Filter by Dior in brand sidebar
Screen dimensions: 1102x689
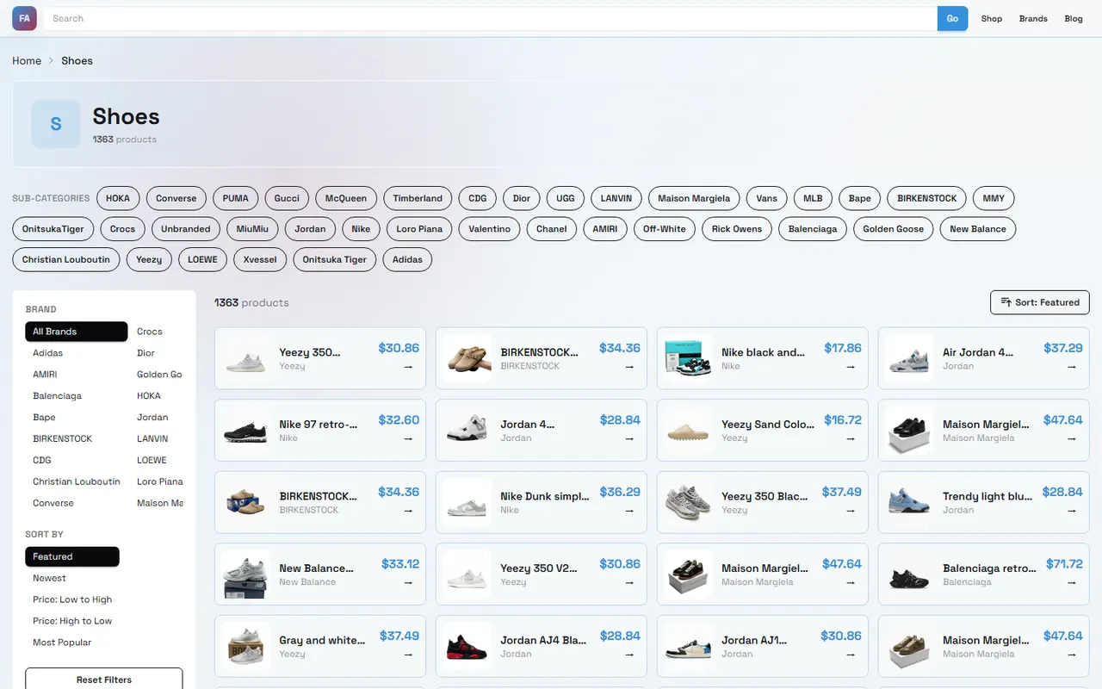coord(157,353)
